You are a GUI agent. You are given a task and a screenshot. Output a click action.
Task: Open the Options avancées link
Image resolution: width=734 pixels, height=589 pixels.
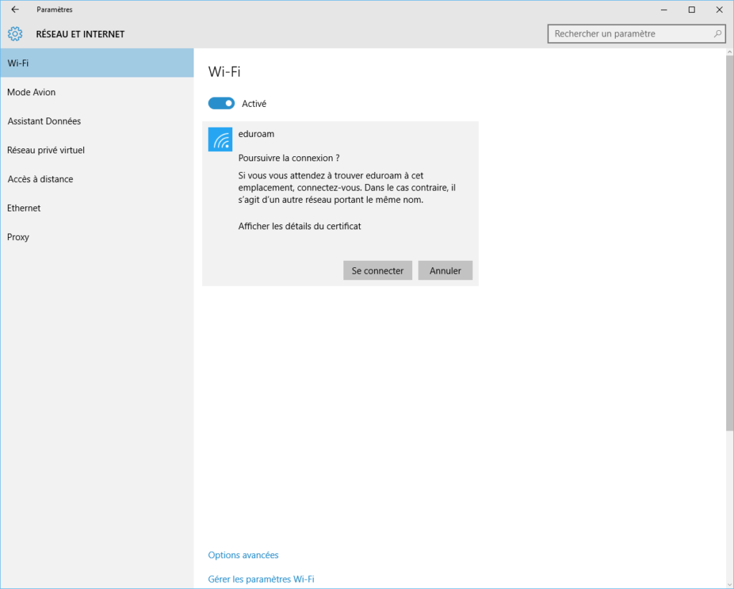tap(243, 555)
